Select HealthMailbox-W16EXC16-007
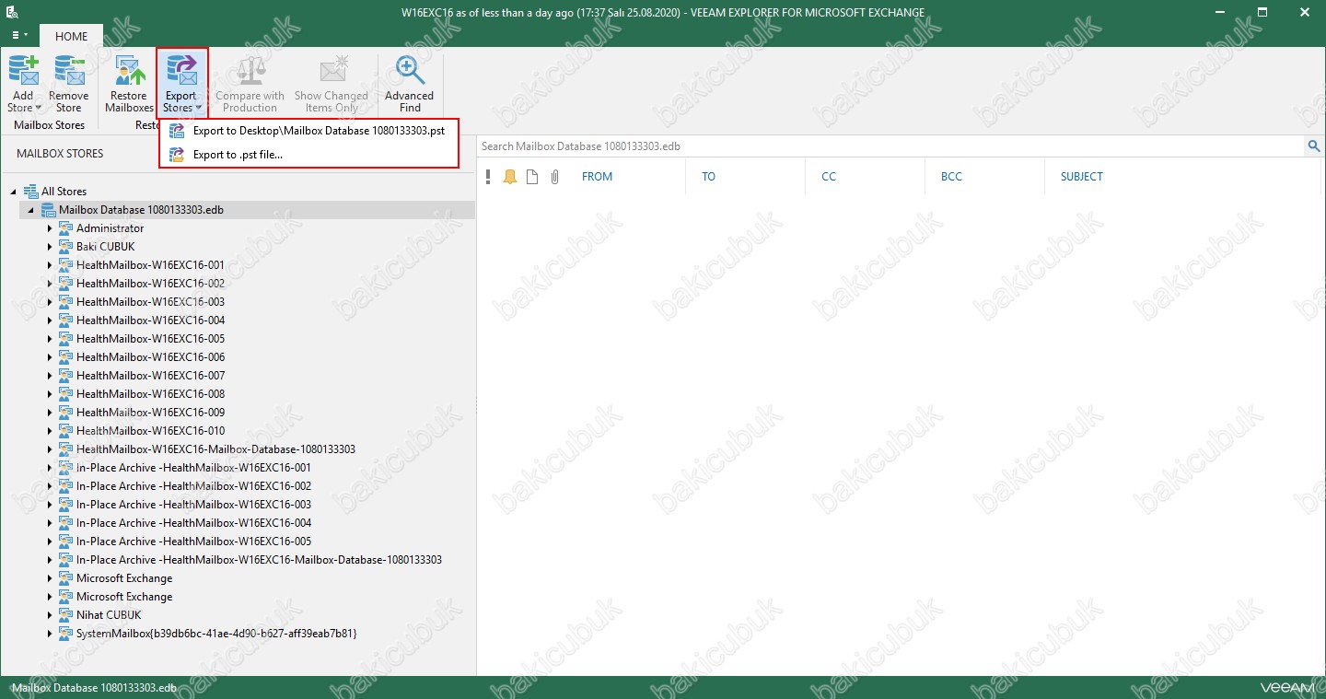The height and width of the screenshot is (699, 1326). tap(150, 376)
